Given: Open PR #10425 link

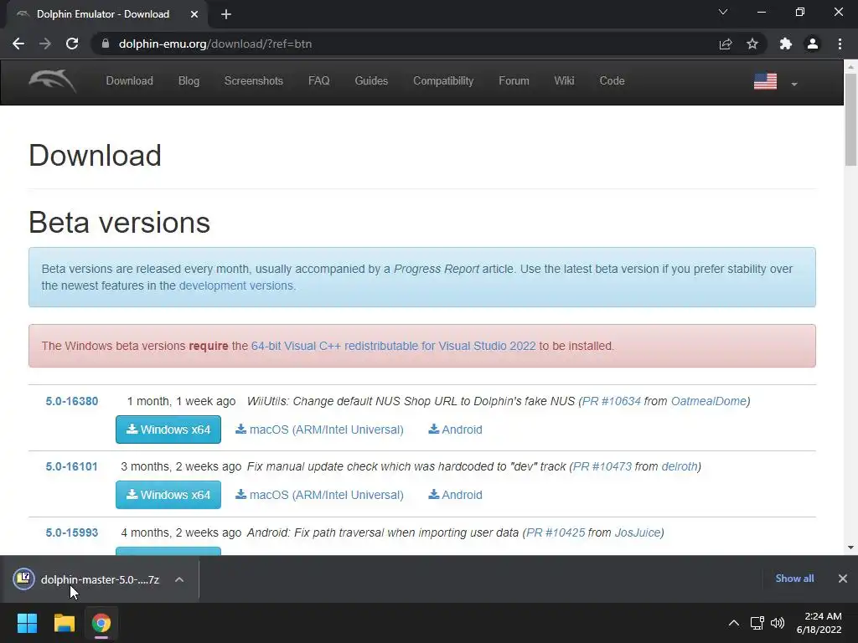Looking at the screenshot, I should [556, 532].
